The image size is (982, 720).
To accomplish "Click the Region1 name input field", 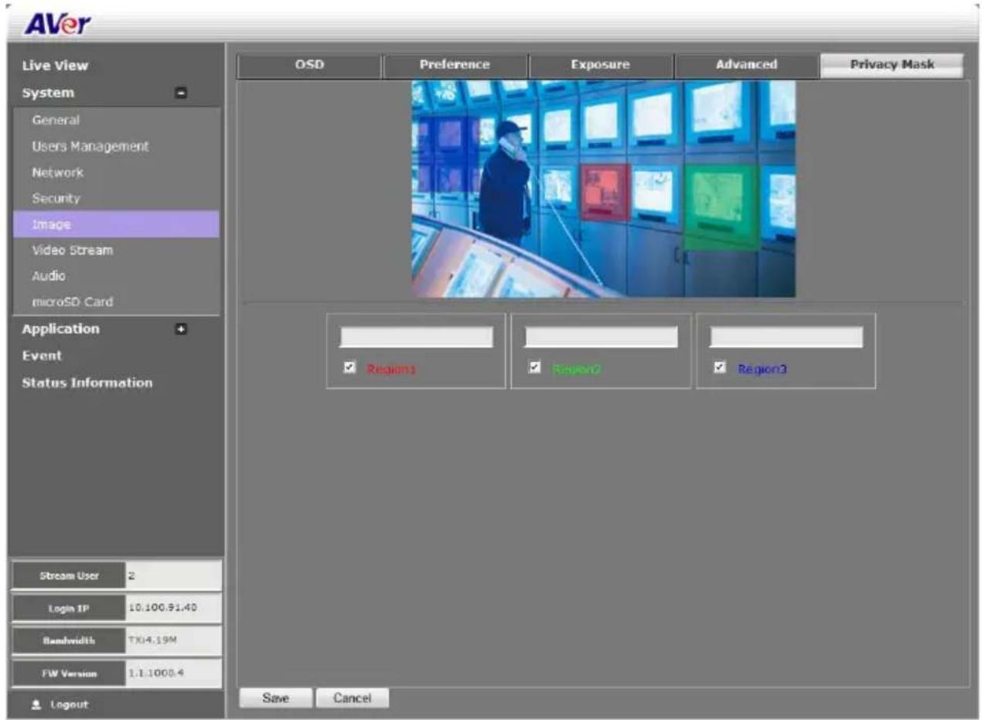I will (x=416, y=336).
